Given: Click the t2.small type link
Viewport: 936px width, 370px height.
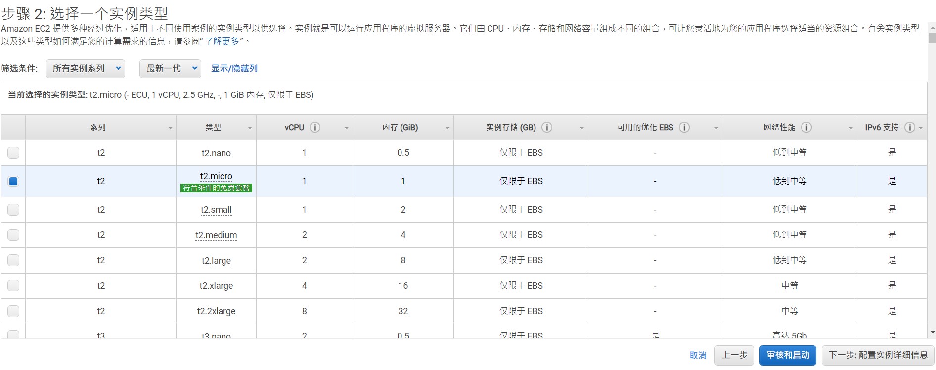Looking at the screenshot, I should click(x=216, y=210).
